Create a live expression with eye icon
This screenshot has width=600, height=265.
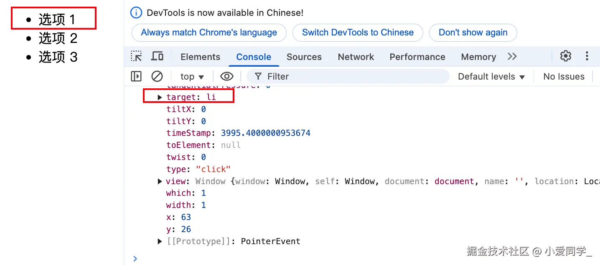click(226, 76)
